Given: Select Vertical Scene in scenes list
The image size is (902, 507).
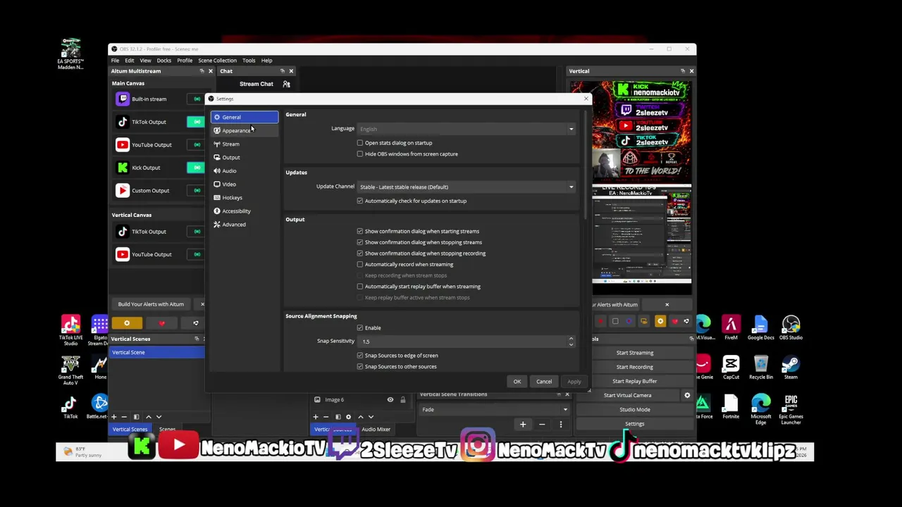Looking at the screenshot, I should (158, 352).
